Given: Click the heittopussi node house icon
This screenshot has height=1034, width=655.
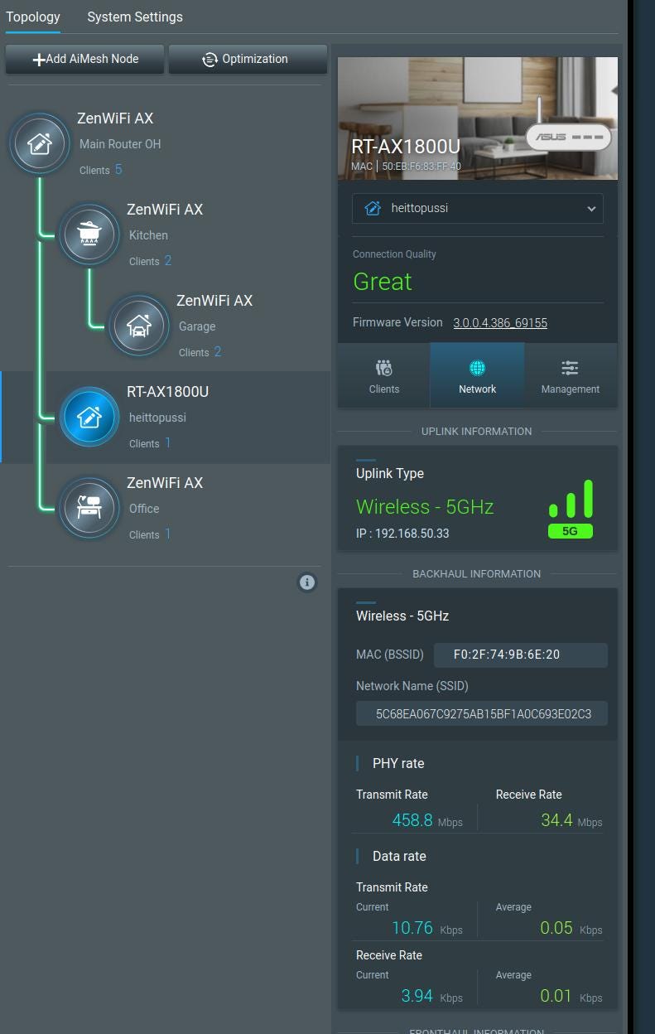Looking at the screenshot, I should pyautogui.click(x=89, y=417).
